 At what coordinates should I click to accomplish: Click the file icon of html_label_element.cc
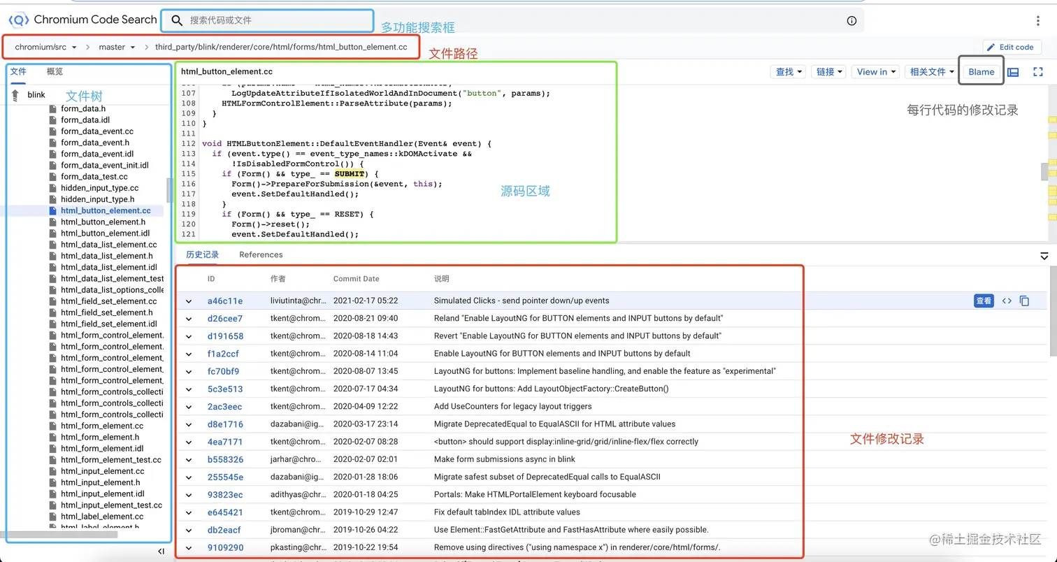(x=52, y=517)
